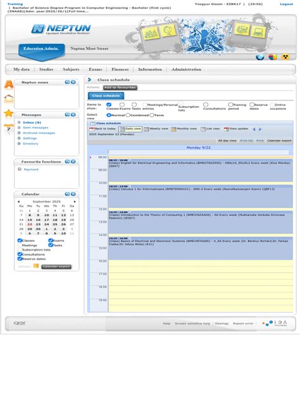
Task: Select the Combined view radio button
Action: 128,115
